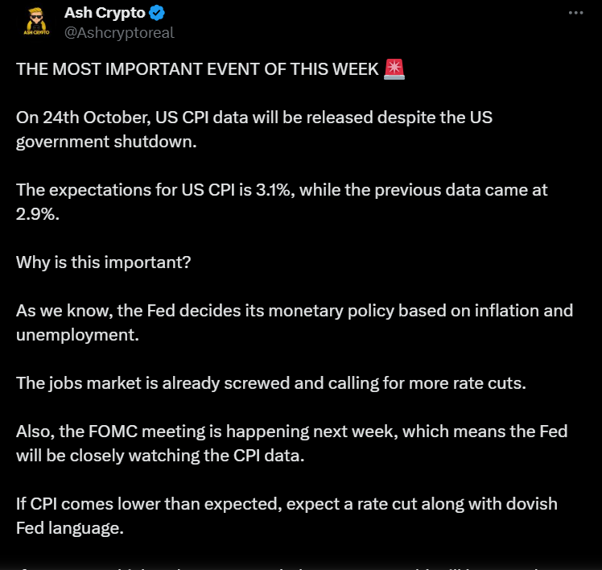Click the sentence starting 'If CPI comes lower'

coord(287,503)
